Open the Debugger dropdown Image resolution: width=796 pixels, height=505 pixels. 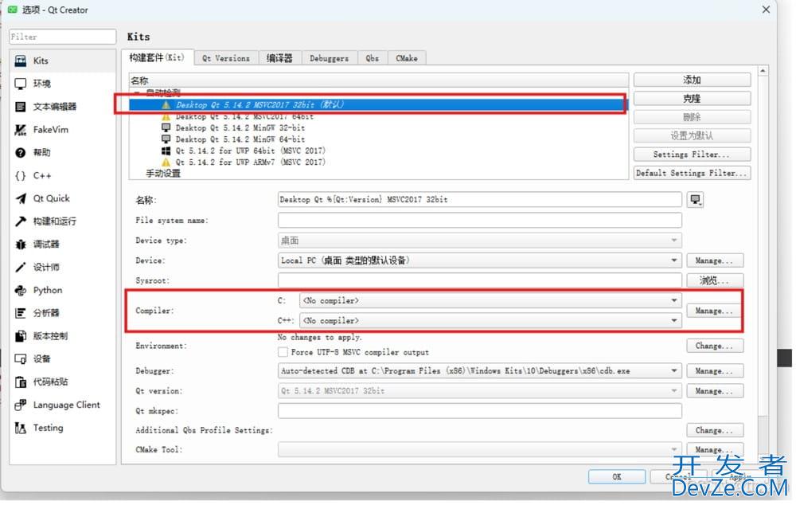[480, 371]
